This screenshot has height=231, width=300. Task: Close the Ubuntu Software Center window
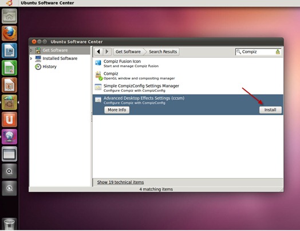pyautogui.click(x=34, y=42)
